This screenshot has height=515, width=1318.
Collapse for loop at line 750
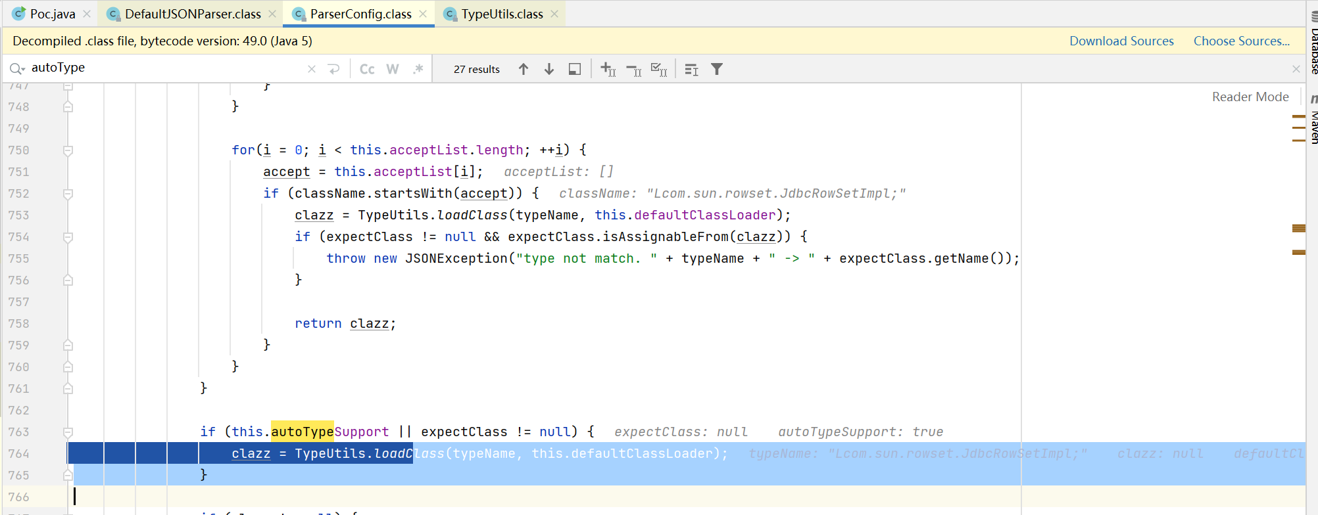point(68,150)
